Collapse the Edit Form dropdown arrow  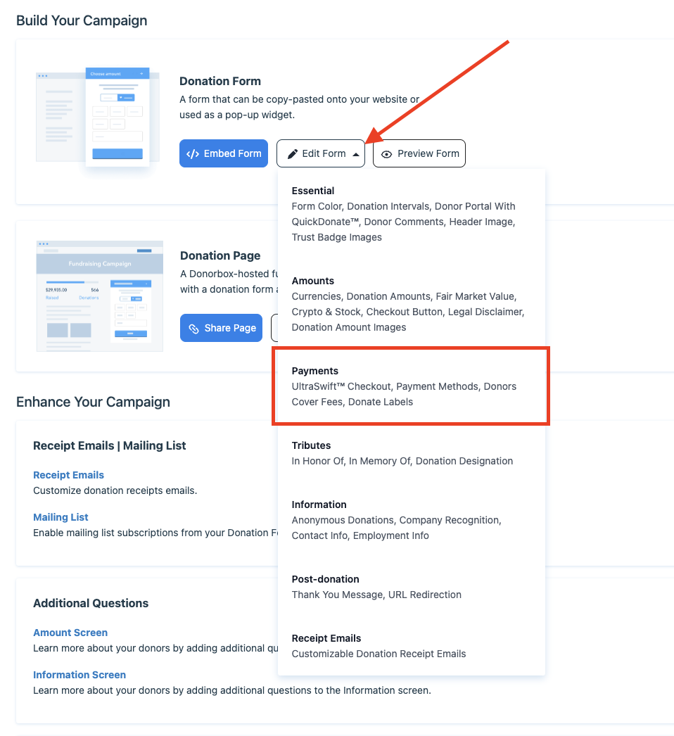click(x=356, y=154)
